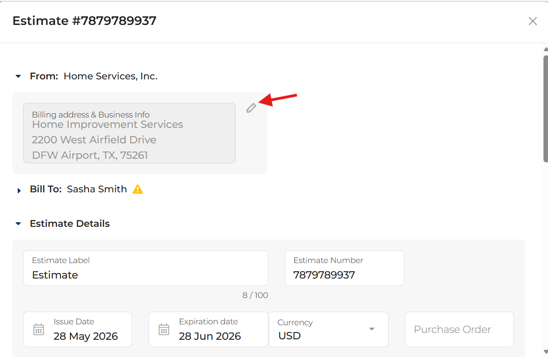This screenshot has height=357, width=548.
Task: Click the Estimate Number field
Action: click(345, 268)
